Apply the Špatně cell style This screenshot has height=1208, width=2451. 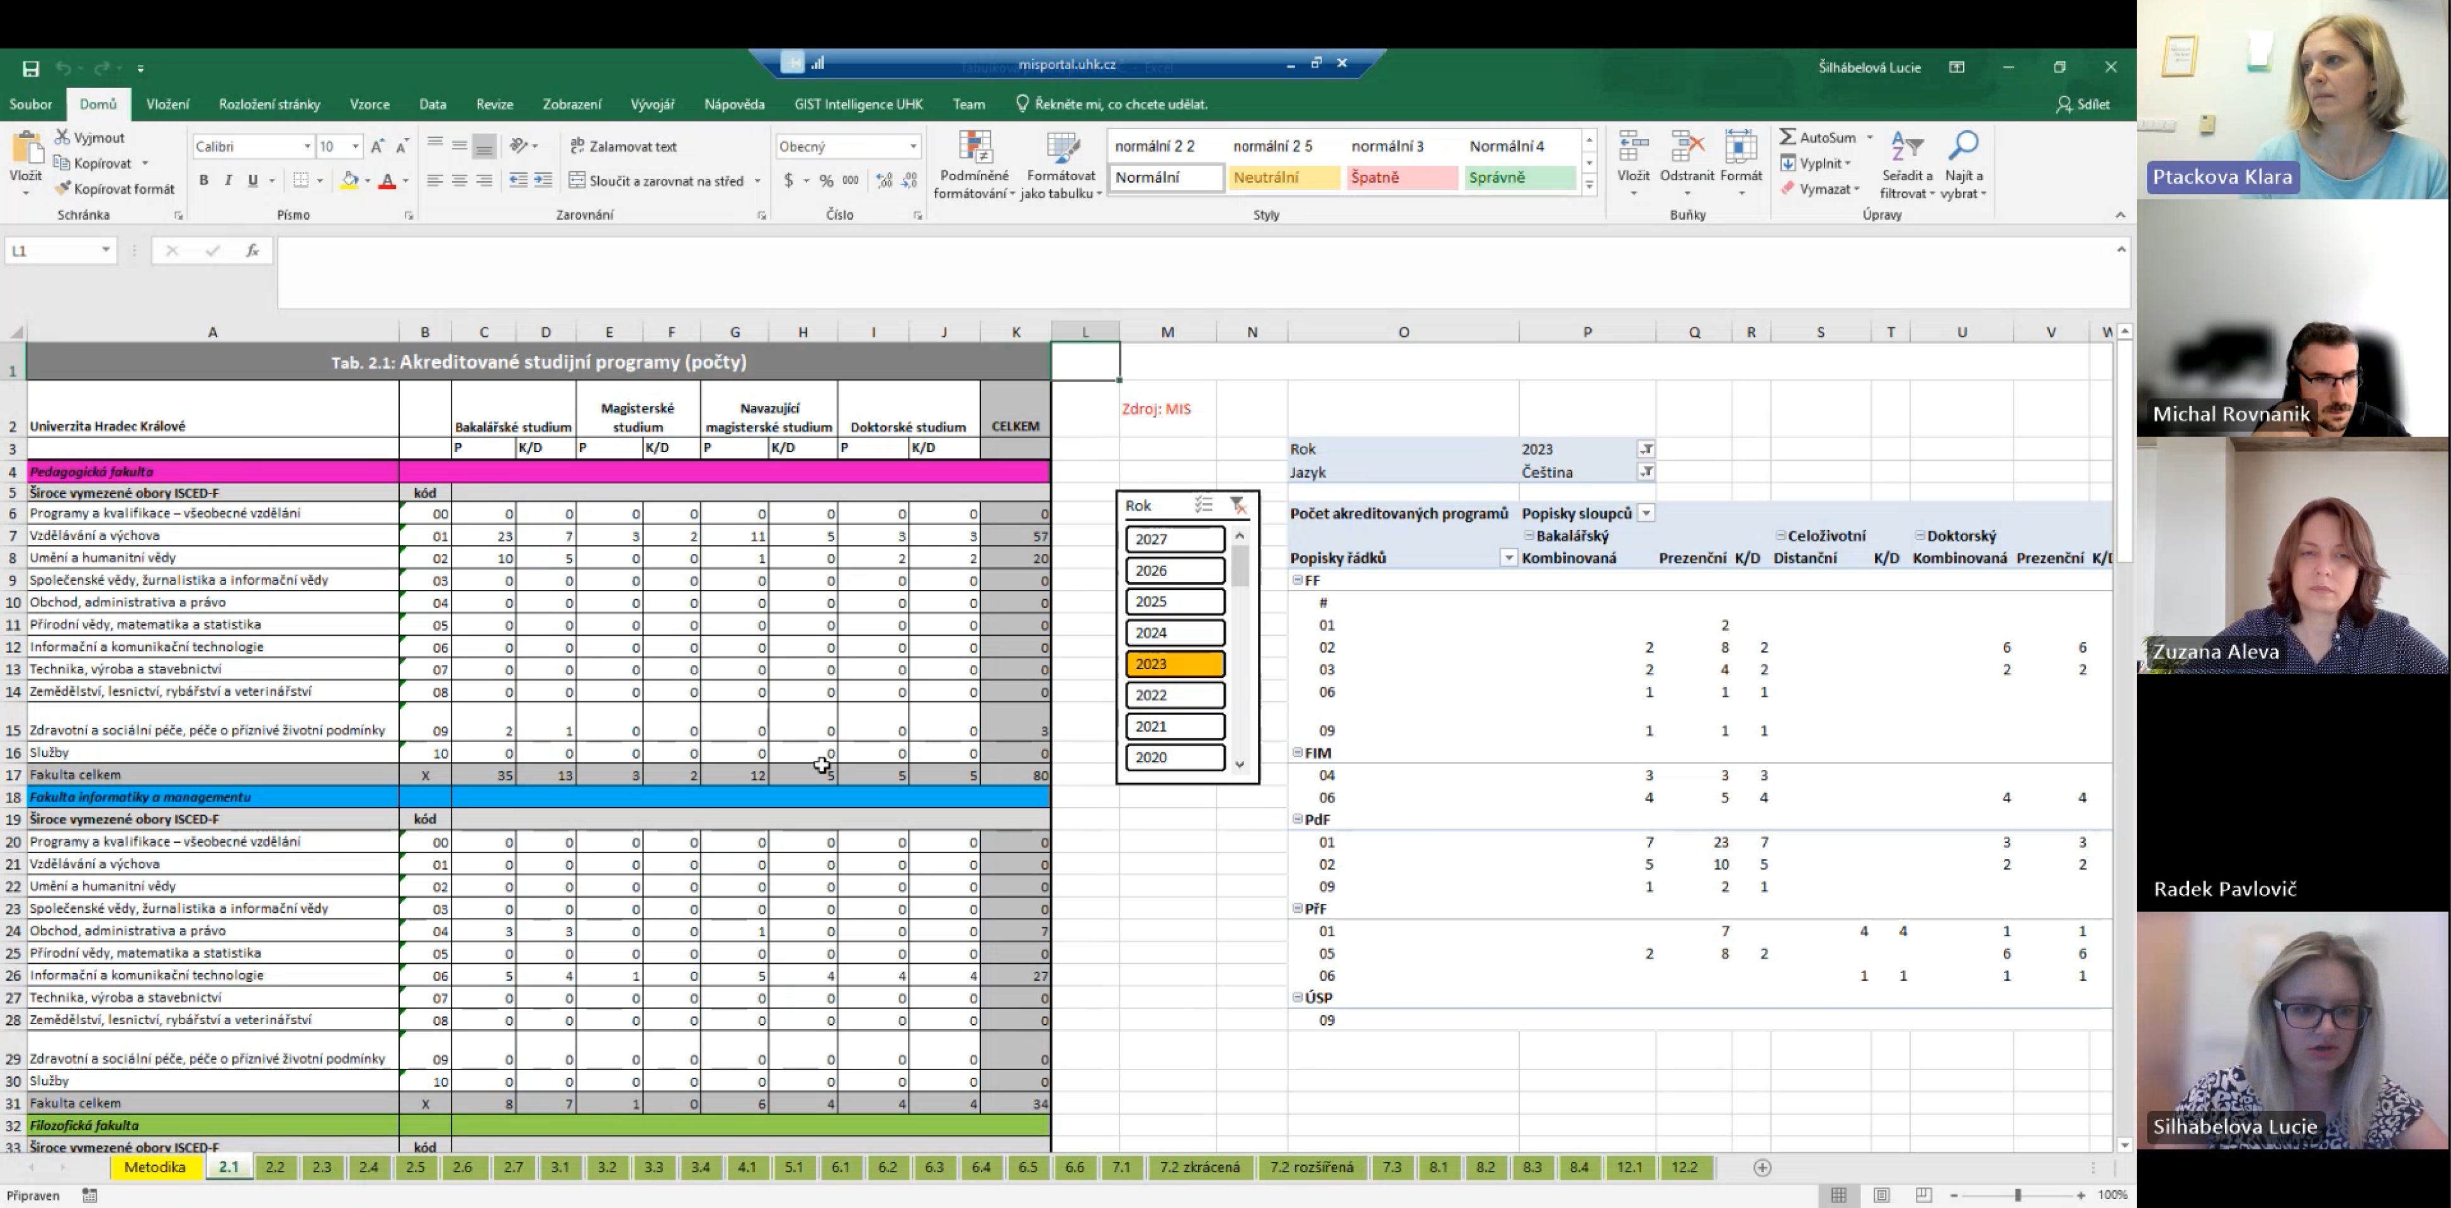click(1403, 178)
